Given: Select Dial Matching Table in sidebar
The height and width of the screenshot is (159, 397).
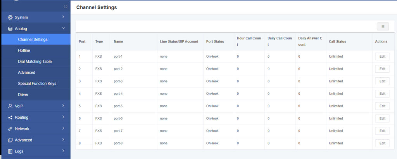Looking at the screenshot, I should coord(35,62).
